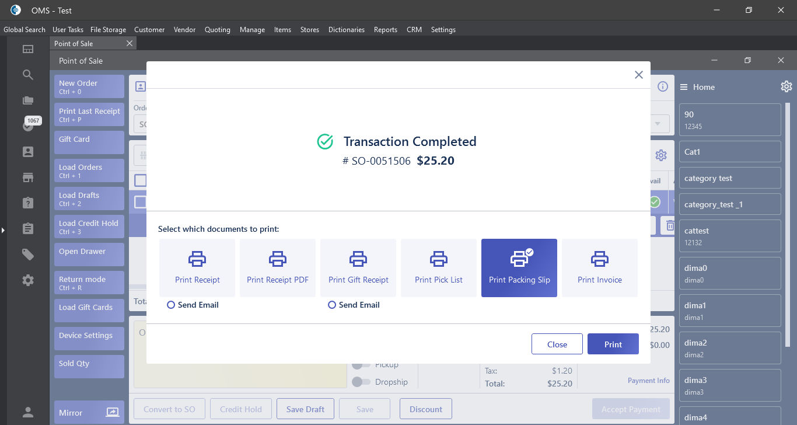Deselect the Print Packing Slip tile
Viewport: 797px width, 425px height.
pyautogui.click(x=519, y=268)
